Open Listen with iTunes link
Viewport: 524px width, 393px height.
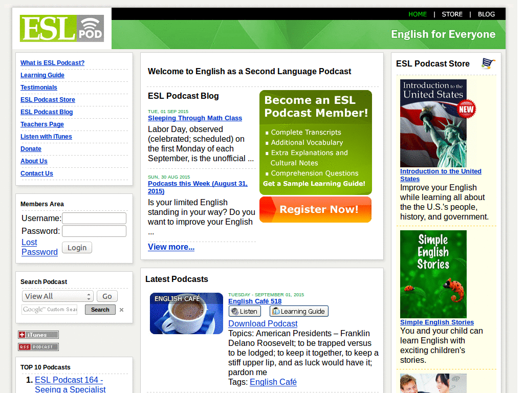[46, 136]
